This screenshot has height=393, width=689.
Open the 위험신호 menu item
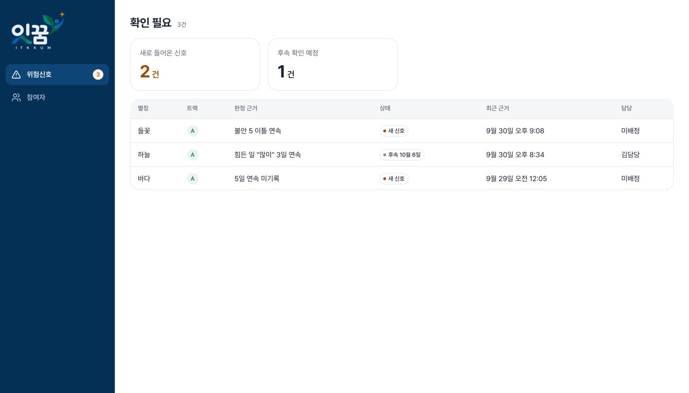click(57, 75)
